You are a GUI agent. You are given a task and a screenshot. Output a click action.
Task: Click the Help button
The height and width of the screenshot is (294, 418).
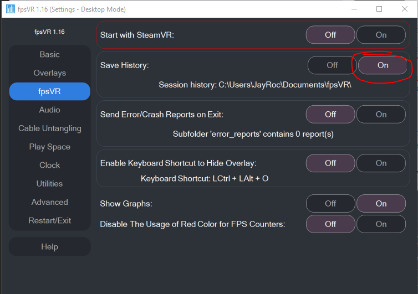coord(49,246)
